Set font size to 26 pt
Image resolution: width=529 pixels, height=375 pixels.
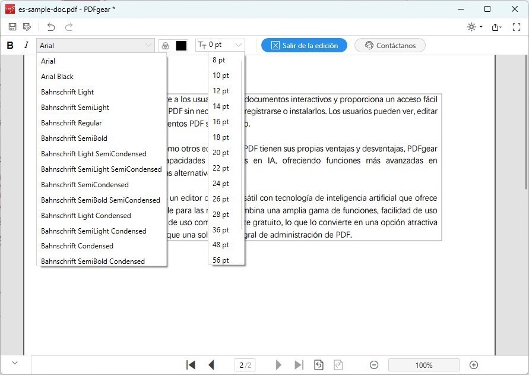[224, 199]
